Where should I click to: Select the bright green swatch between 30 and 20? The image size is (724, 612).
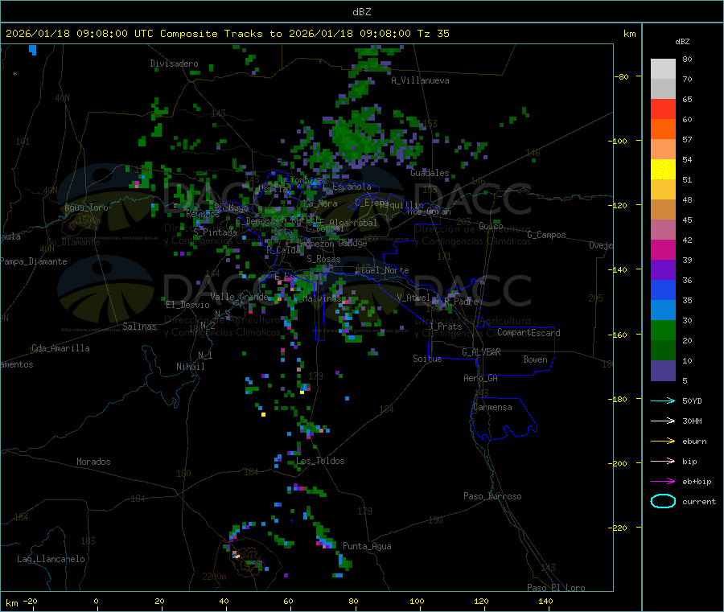coord(663,331)
